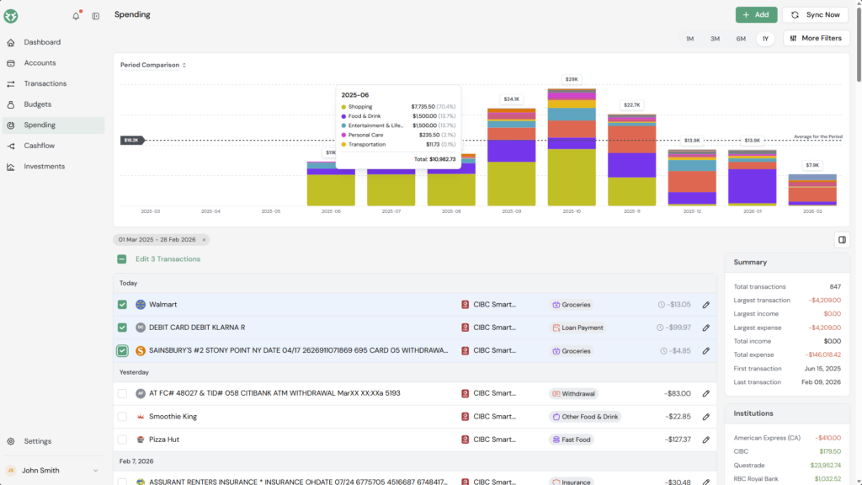Expand the John Smith user menu
The width and height of the screenshot is (862, 485).
(95, 471)
